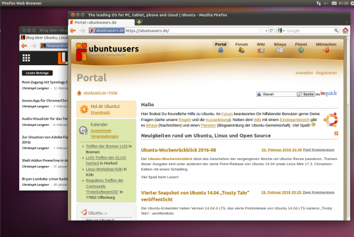The width and height of the screenshot is (354, 237).
Task: Click the orange home arrow breadcrumb icon
Action: coord(79,93)
